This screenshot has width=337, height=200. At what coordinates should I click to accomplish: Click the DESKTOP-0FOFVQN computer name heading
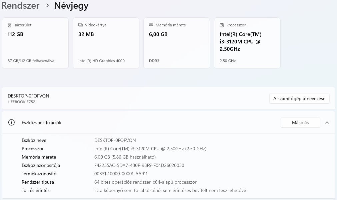(x=28, y=96)
